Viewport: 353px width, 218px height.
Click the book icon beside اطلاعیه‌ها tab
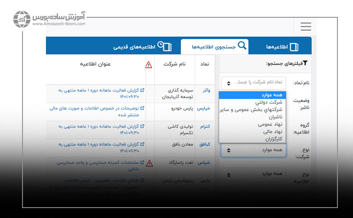294,47
